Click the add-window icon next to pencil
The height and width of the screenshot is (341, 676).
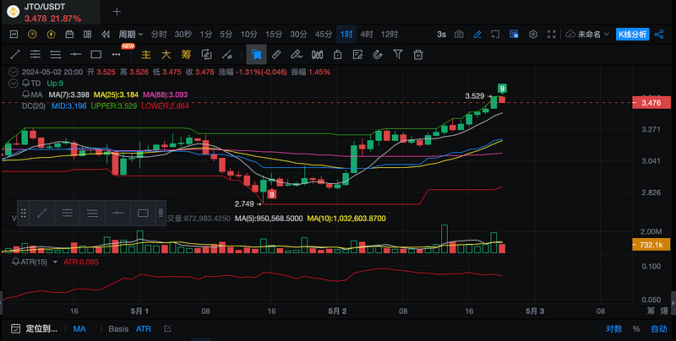pos(495,35)
